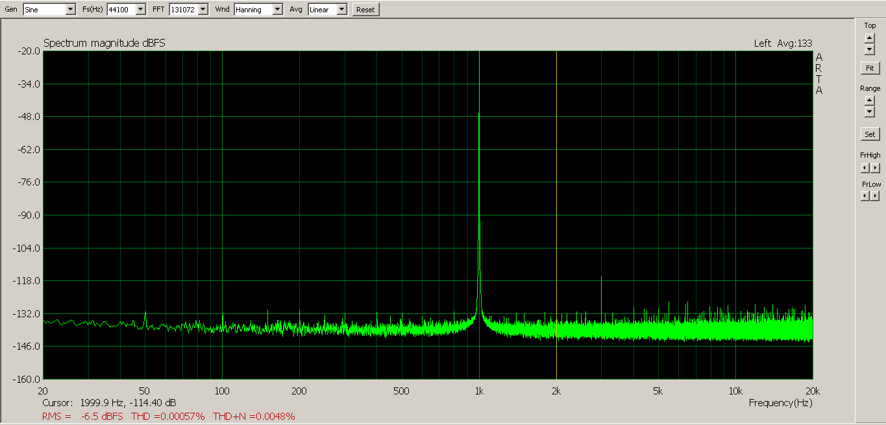This screenshot has height=425, width=886.
Task: Open the Avg Linear averaging dropdown
Action: pos(341,10)
